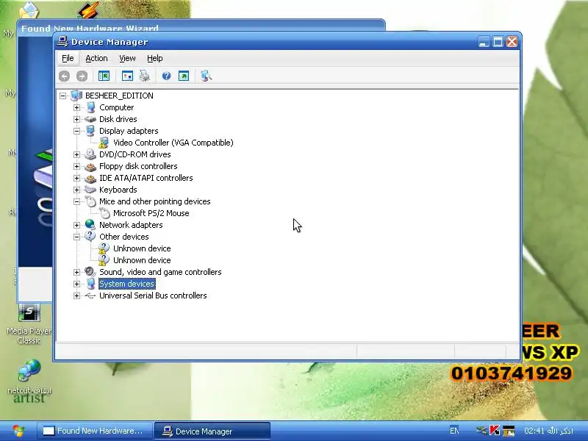The height and width of the screenshot is (441, 588).
Task: Click Device Manager taskbar button
Action: [212, 431]
